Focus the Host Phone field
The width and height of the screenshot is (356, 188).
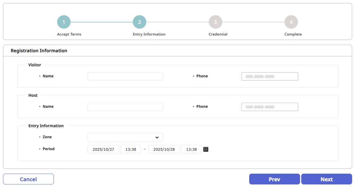[270, 107]
